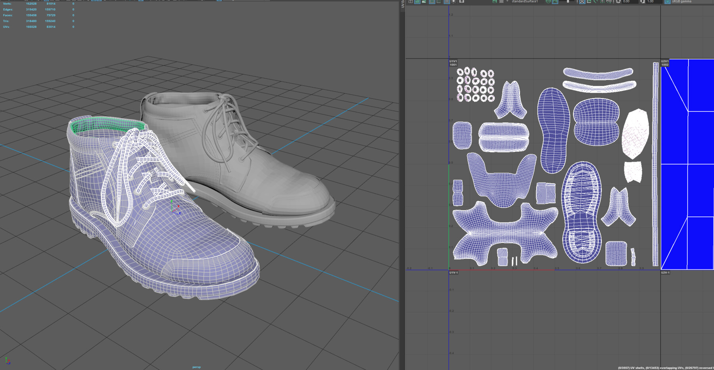Toggle the dim image display icon

pos(453,3)
